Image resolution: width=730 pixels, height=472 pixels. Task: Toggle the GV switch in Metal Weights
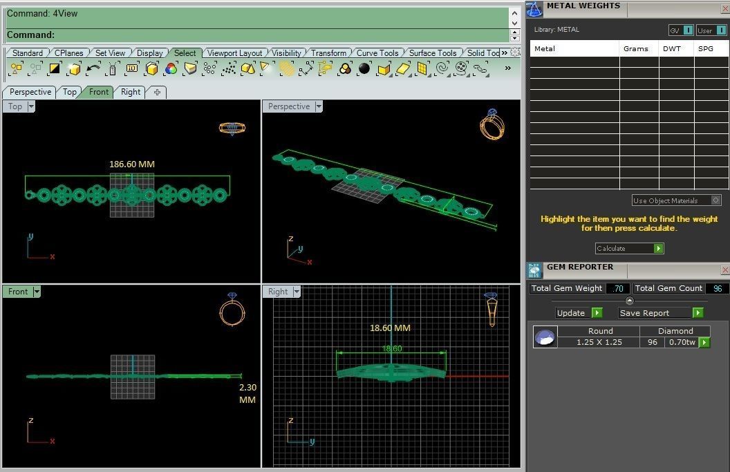[688, 30]
